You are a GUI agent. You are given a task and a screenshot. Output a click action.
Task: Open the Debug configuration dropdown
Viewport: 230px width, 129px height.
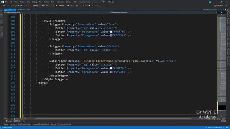tap(36, 6)
